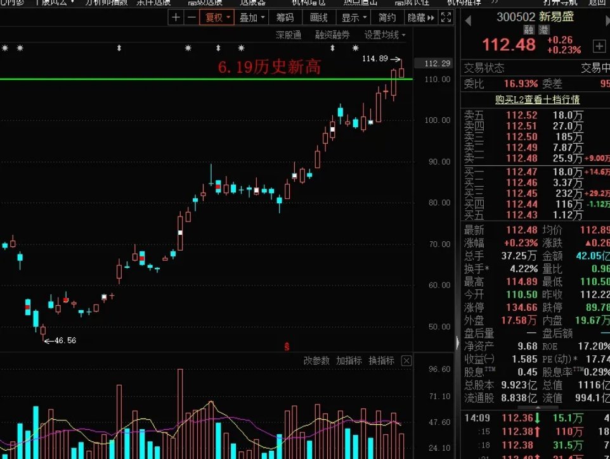Select the 14:09 112.36 tick trade row
This screenshot has width=610, height=459.
pos(536,418)
